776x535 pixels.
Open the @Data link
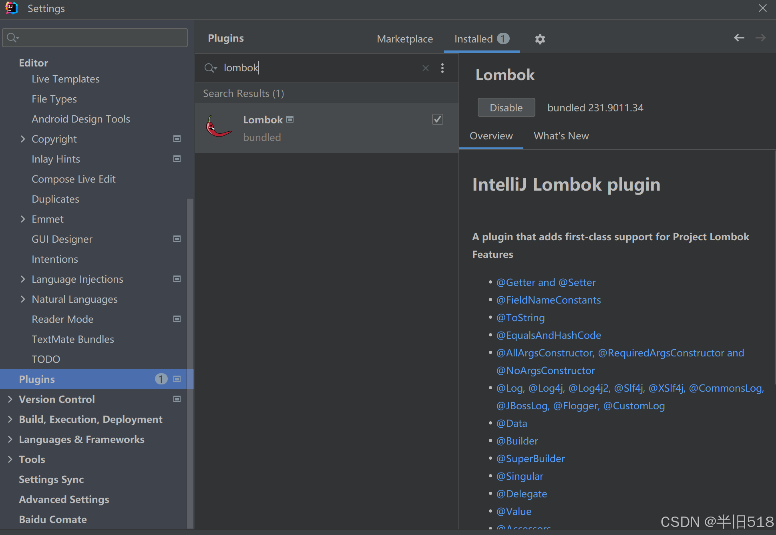pyautogui.click(x=512, y=424)
